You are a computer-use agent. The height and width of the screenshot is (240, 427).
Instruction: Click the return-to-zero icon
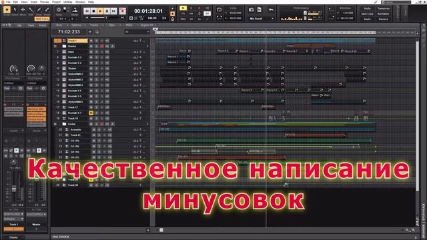coord(87,18)
